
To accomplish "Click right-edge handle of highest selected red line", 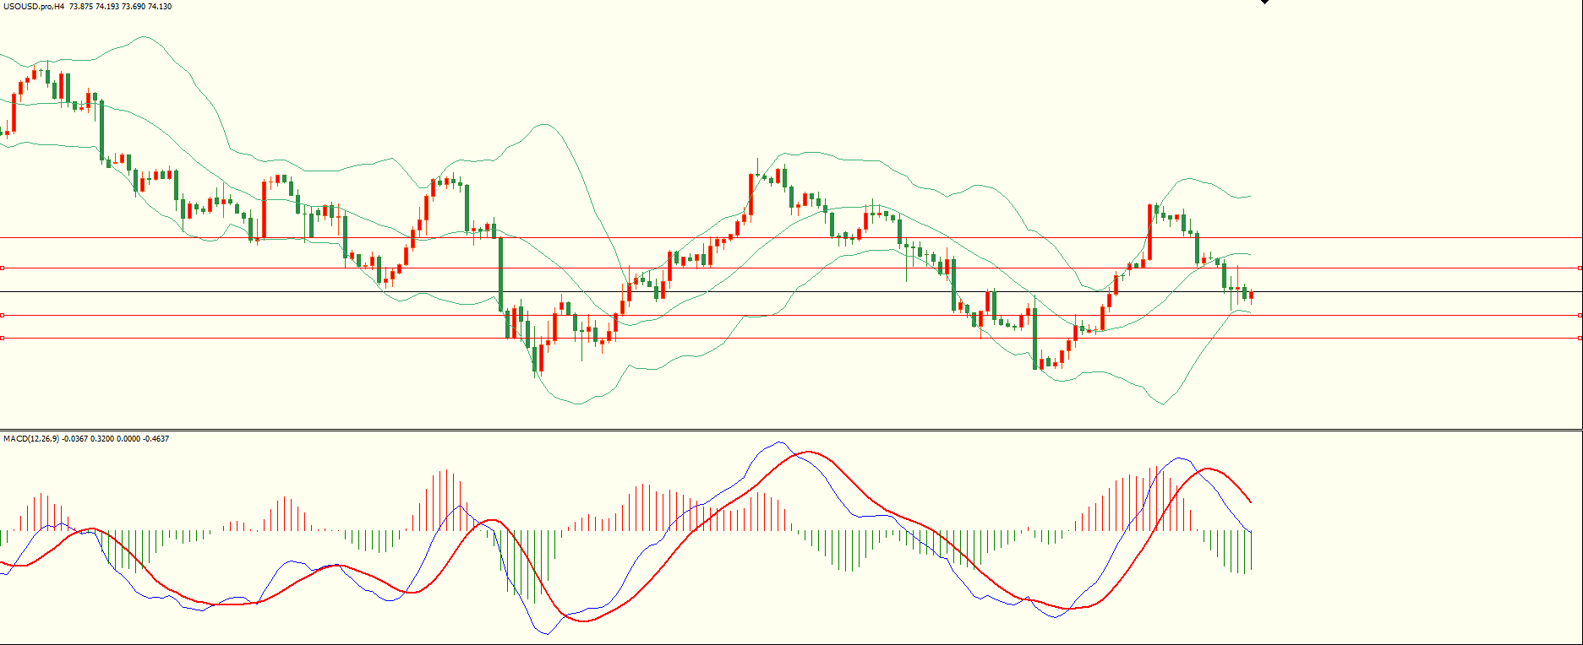I will pos(1580,268).
